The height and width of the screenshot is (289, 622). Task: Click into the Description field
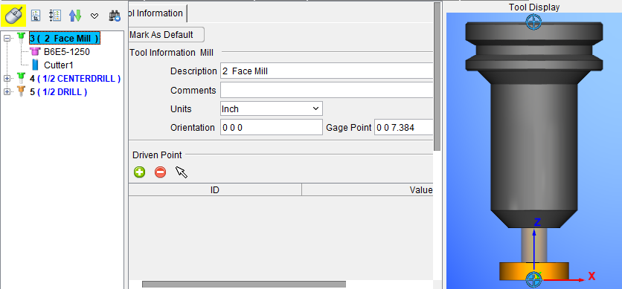pos(327,71)
